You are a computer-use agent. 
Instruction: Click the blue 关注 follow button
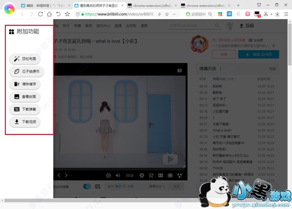258,55
